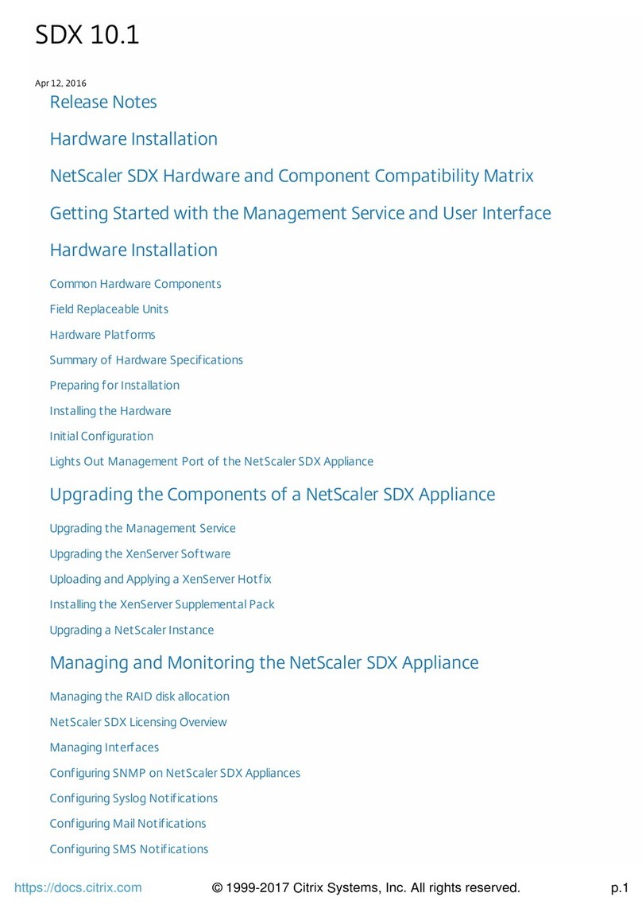Click the SDX 10.1 page title
This screenshot has width=642, height=920.
coord(87,35)
